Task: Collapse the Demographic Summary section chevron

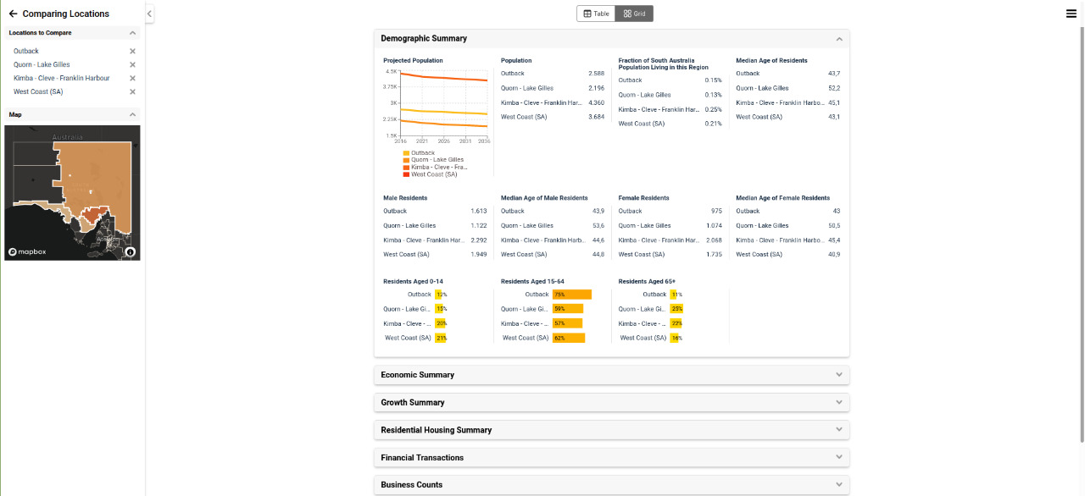Action: click(839, 39)
